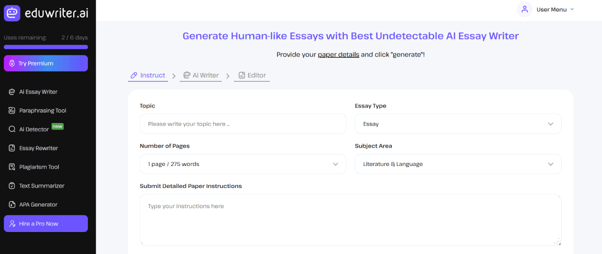
Task: Click the Ai Essay Writer sidebar icon
Action: [x=12, y=92]
